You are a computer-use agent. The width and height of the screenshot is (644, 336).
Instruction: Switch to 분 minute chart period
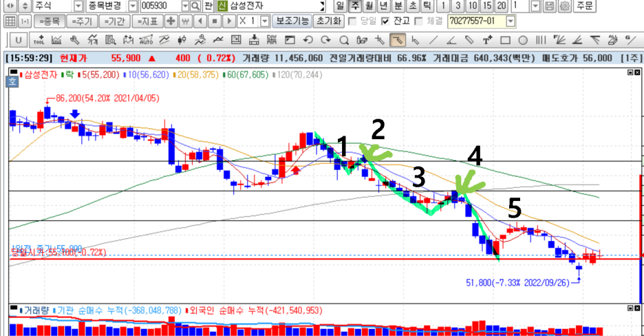coord(398,6)
